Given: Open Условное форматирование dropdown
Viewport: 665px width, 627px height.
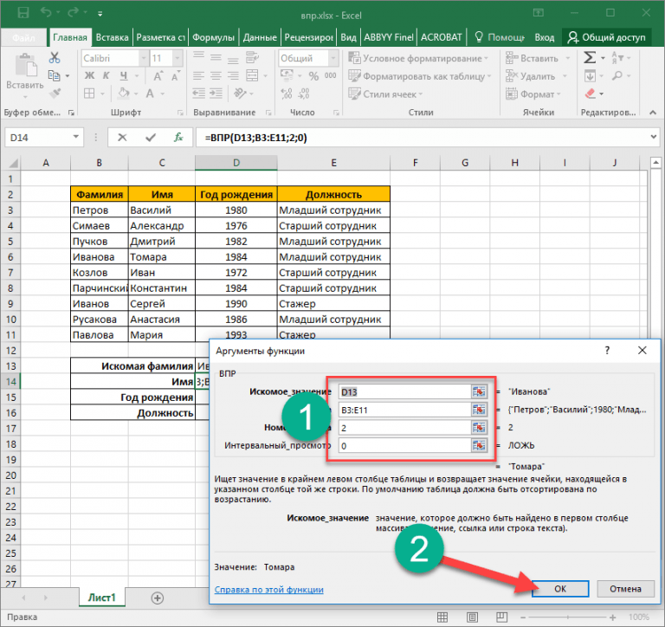Looking at the screenshot, I should coord(418,58).
